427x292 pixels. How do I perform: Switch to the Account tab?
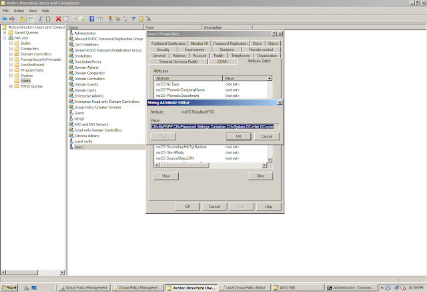[x=199, y=55]
